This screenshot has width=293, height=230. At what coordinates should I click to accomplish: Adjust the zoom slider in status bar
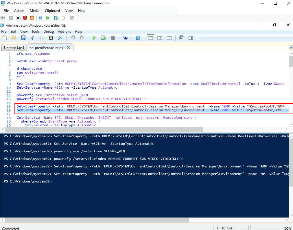point(249,228)
